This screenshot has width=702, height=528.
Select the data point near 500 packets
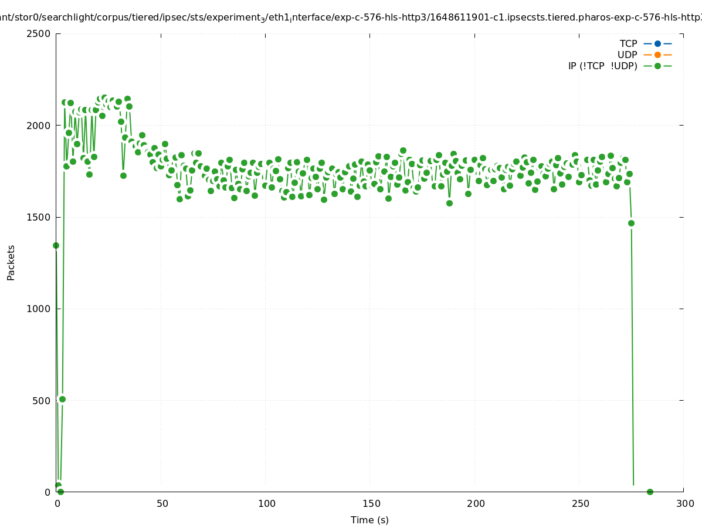click(62, 399)
